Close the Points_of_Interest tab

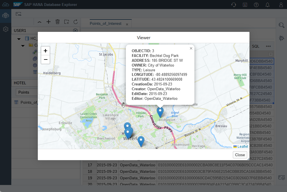tap(127, 24)
